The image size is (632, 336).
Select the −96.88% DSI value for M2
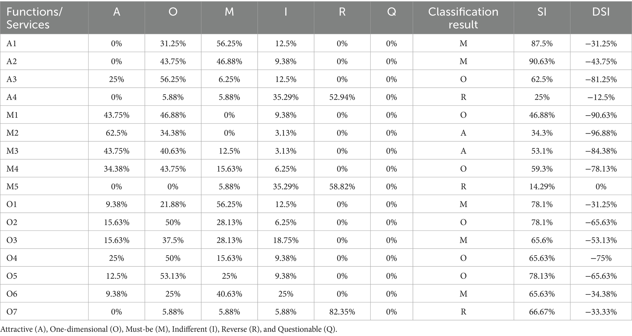pyautogui.click(x=601, y=133)
